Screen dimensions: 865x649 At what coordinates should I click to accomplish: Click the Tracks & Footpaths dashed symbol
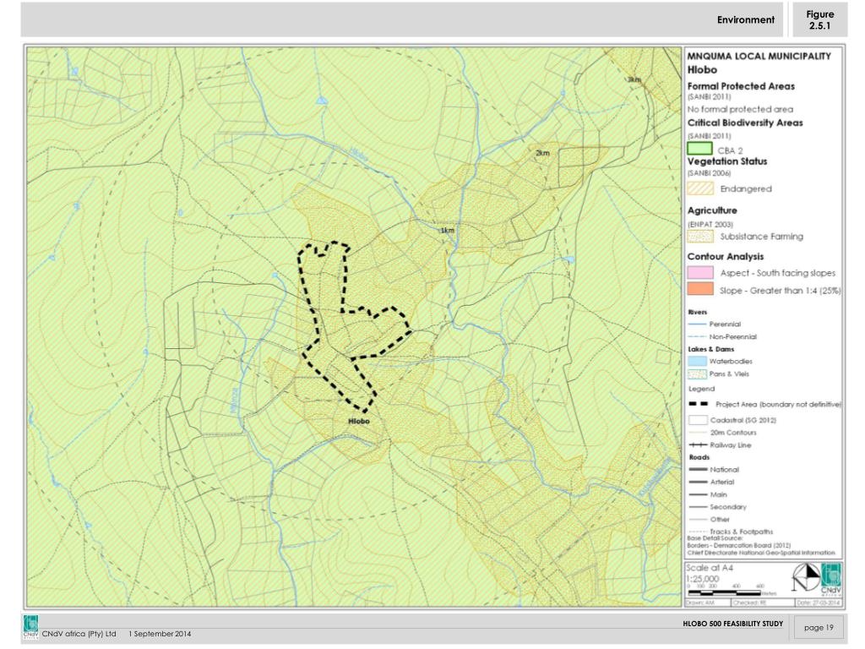(x=698, y=532)
